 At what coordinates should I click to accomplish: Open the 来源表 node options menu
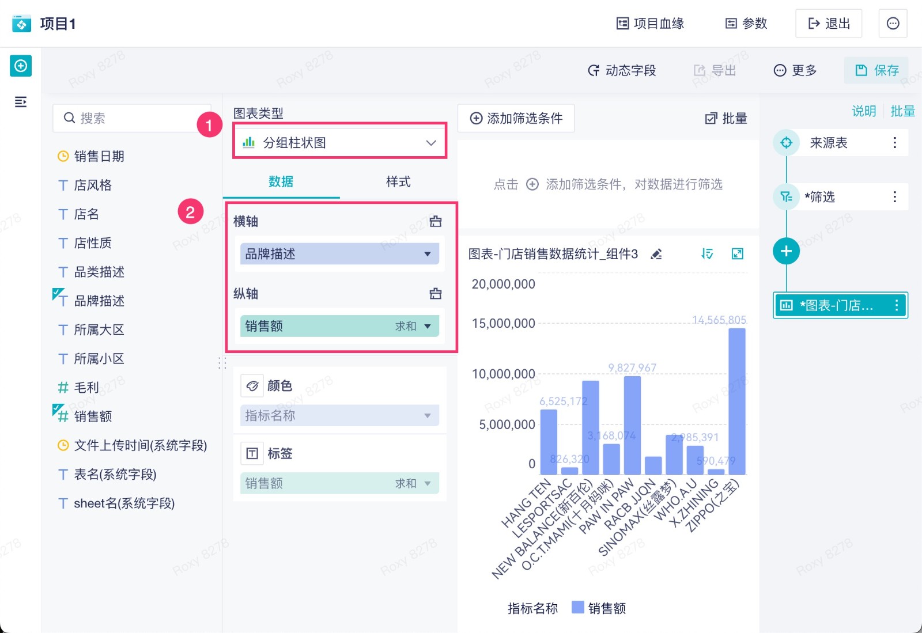[x=894, y=143]
